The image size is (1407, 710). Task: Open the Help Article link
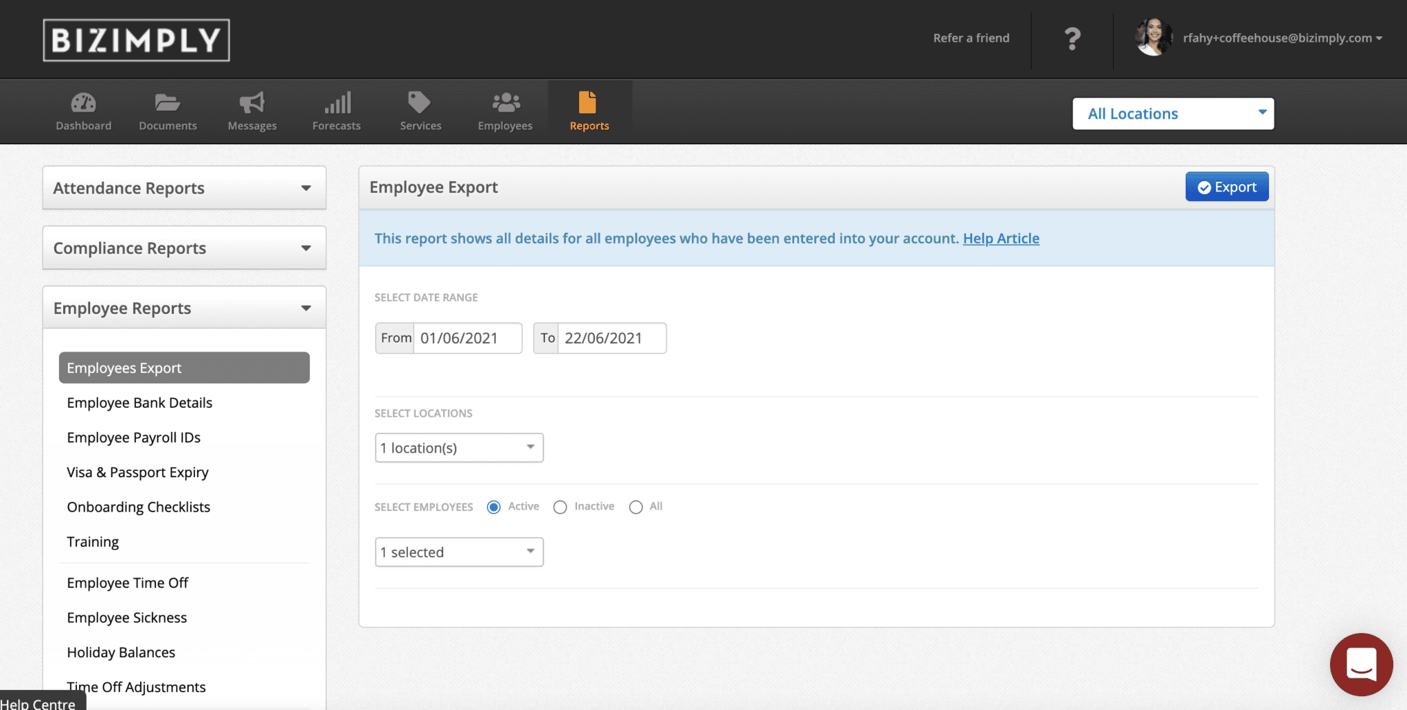[x=1001, y=238]
